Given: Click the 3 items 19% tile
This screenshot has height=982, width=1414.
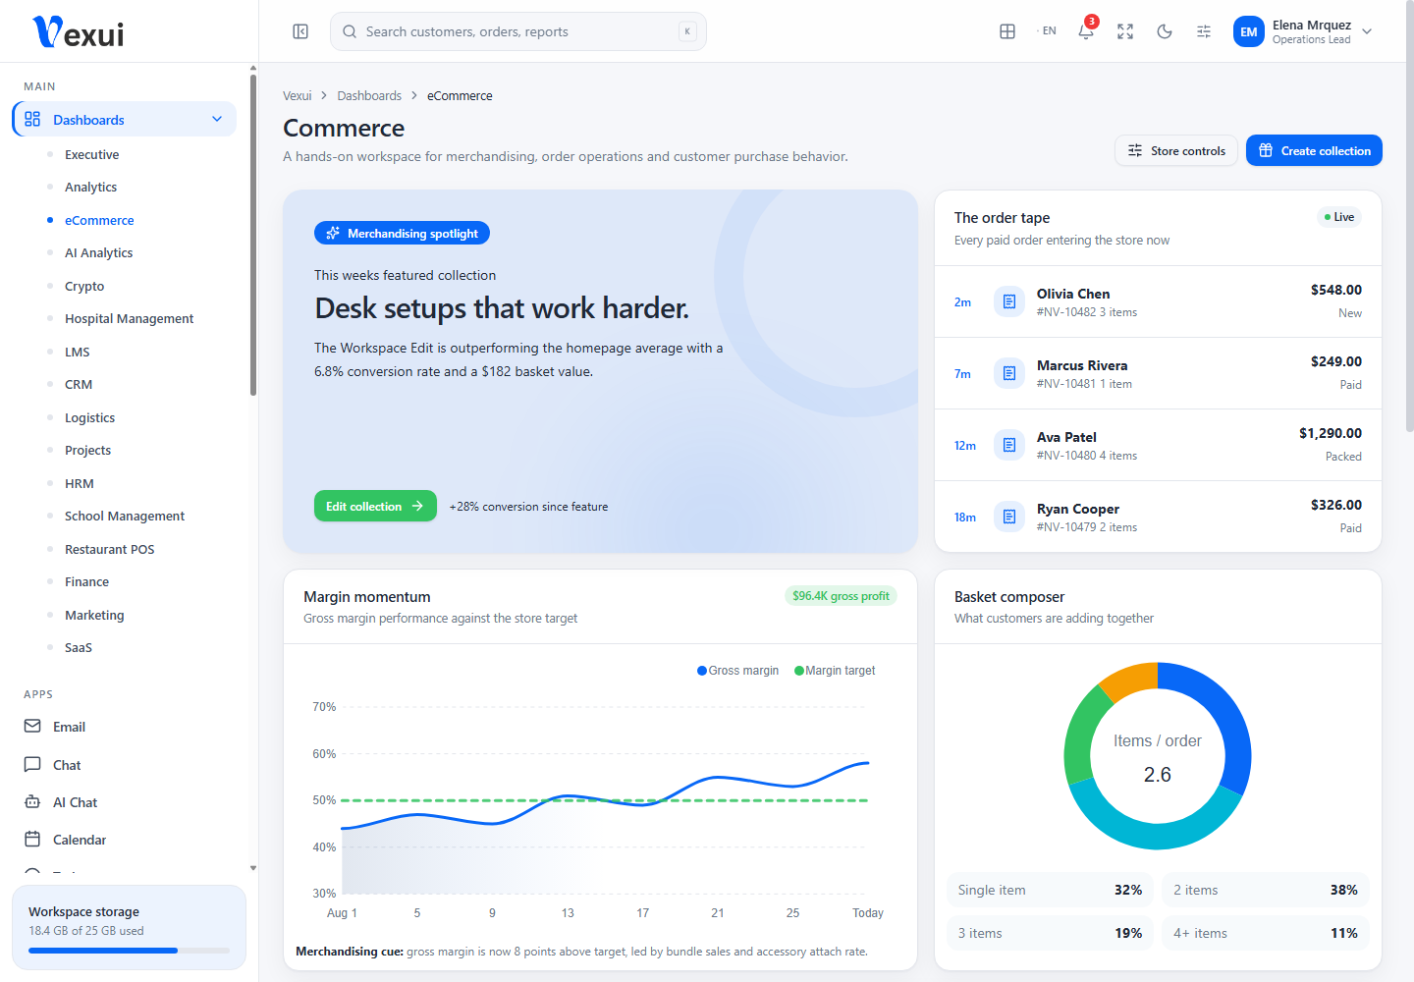Looking at the screenshot, I should click(1050, 933).
